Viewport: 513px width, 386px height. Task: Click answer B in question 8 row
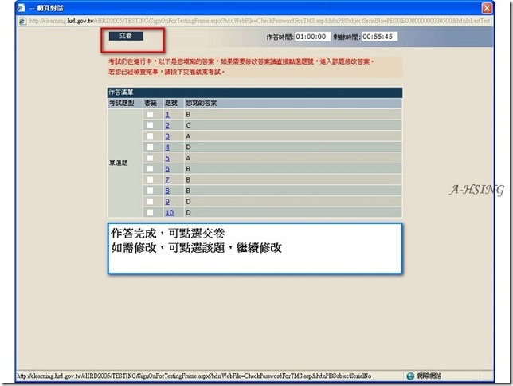188,191
